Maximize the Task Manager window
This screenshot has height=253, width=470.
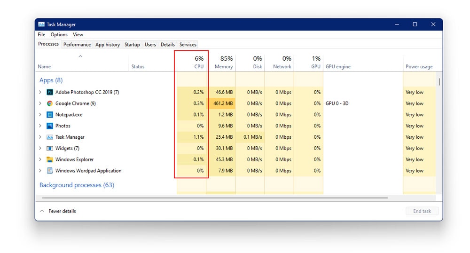point(415,24)
